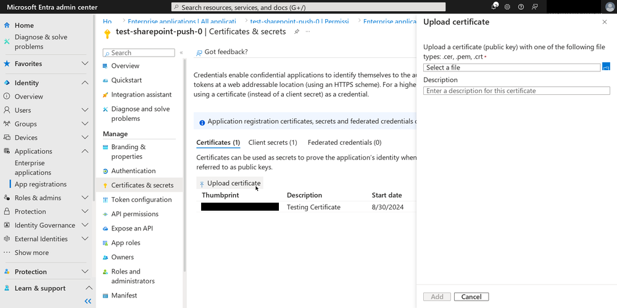Open Identity Overview in sidebar

coord(29,97)
